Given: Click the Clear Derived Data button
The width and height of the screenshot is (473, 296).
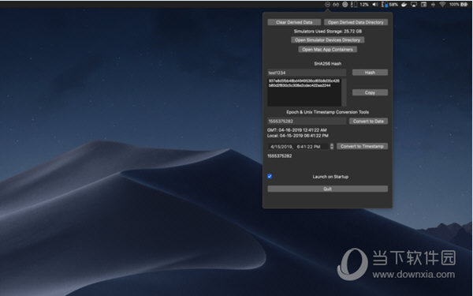Looking at the screenshot, I should point(294,22).
